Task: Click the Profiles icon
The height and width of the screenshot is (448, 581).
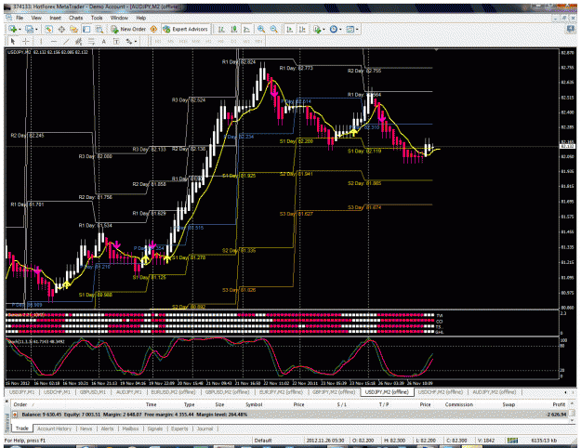Action: click(x=29, y=29)
